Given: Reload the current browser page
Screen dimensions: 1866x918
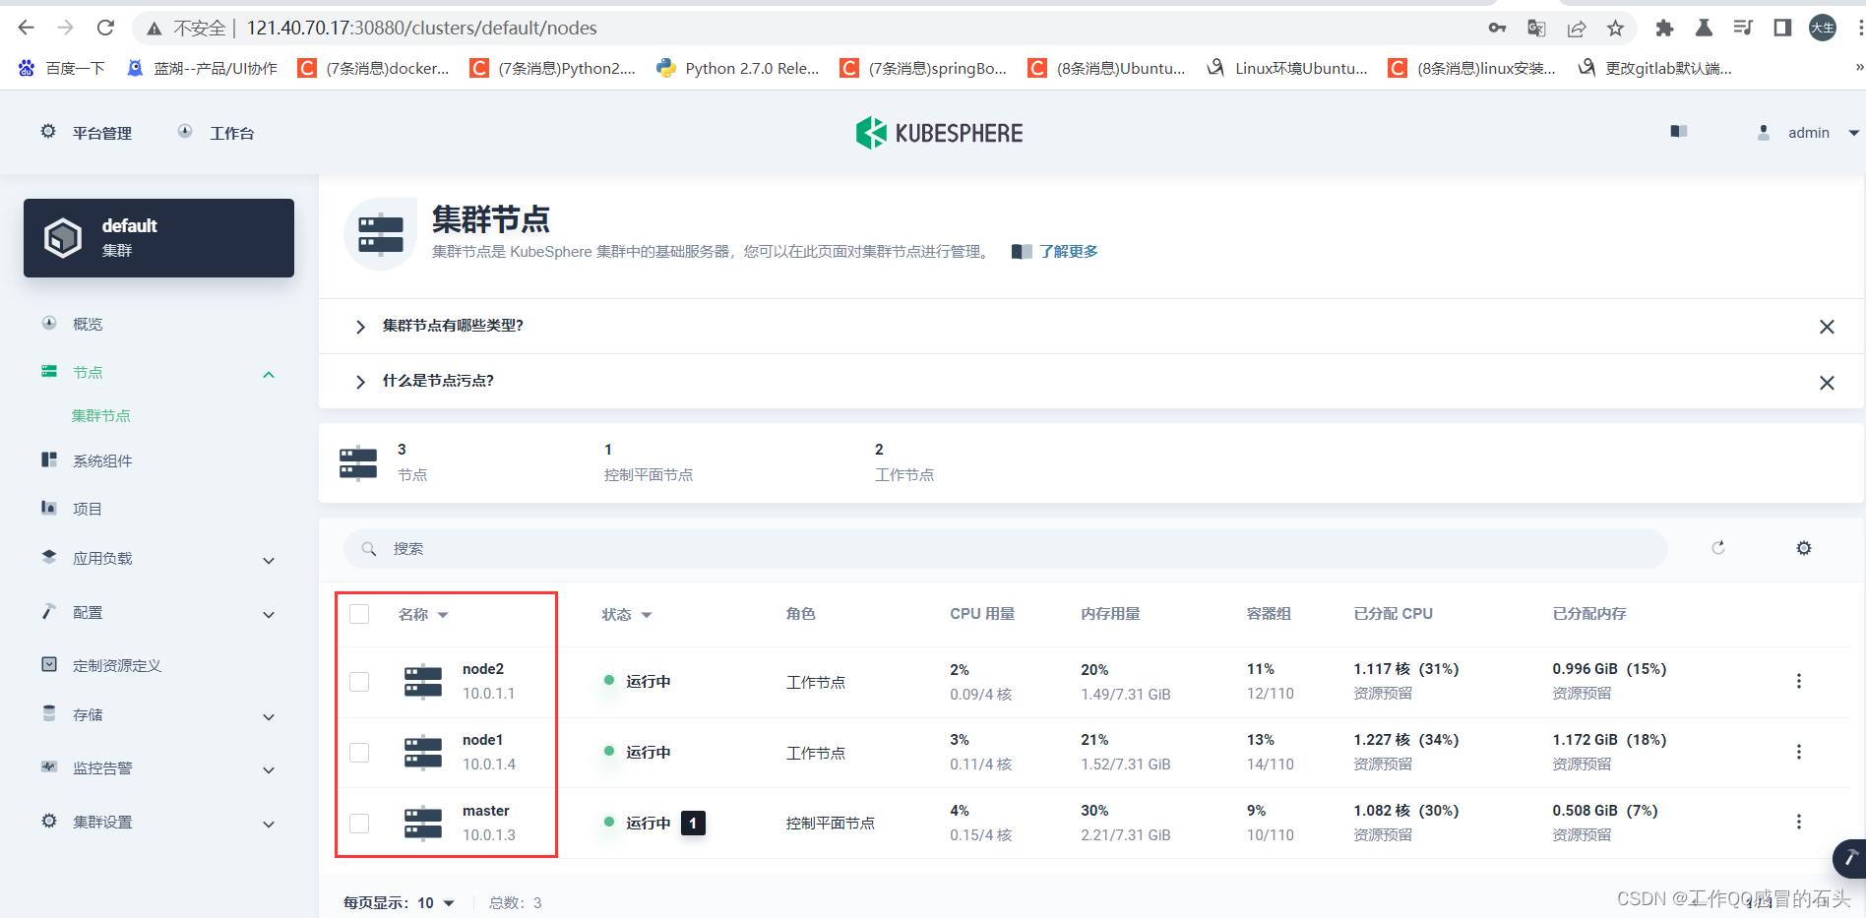Looking at the screenshot, I should (105, 28).
